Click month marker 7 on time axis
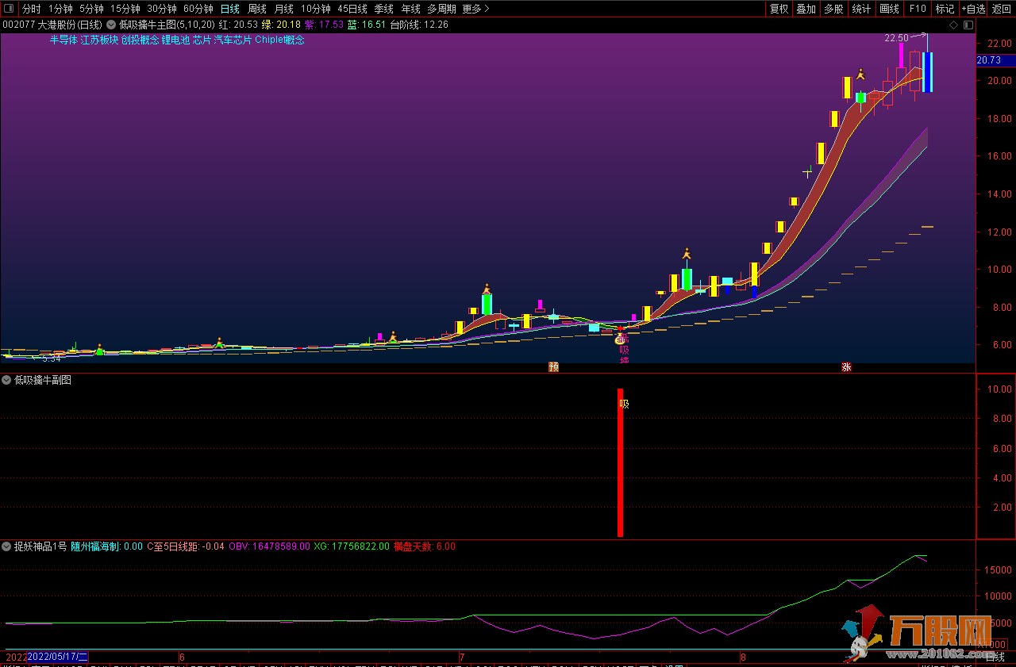The width and height of the screenshot is (1016, 667). click(x=461, y=657)
